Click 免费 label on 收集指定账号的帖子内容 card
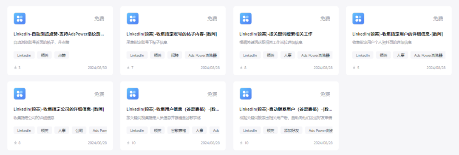This screenshot has width=459, height=155. coord(212,19)
